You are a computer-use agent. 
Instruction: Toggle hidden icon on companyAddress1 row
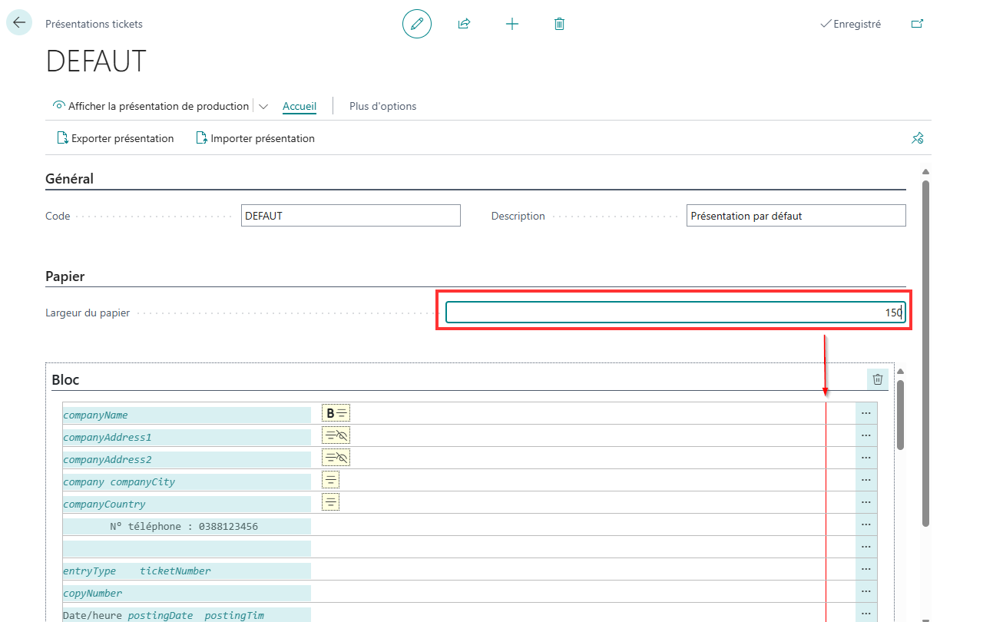tap(336, 435)
